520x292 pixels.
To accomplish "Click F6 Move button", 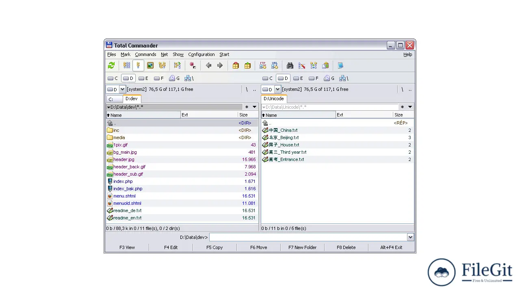I will pos(259,247).
